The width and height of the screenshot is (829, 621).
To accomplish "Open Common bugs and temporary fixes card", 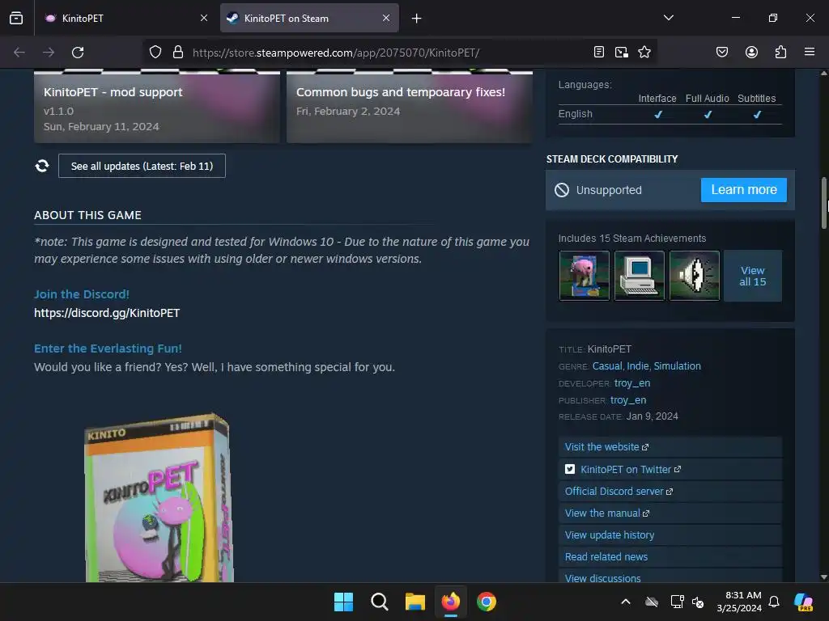I will coord(410,107).
